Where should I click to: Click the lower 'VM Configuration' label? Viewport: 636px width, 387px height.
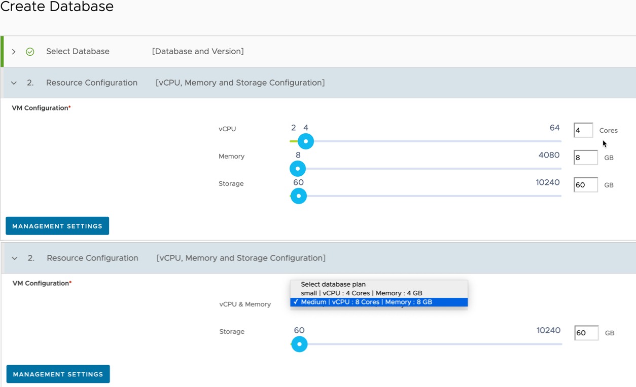click(x=42, y=283)
